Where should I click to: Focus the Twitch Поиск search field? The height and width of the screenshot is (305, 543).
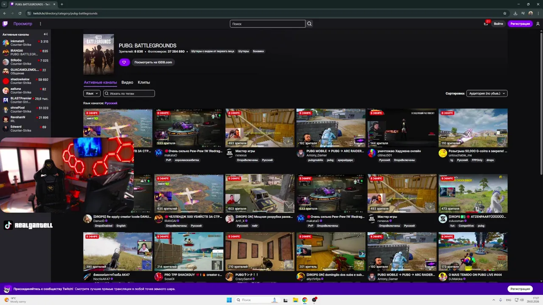coord(267,24)
